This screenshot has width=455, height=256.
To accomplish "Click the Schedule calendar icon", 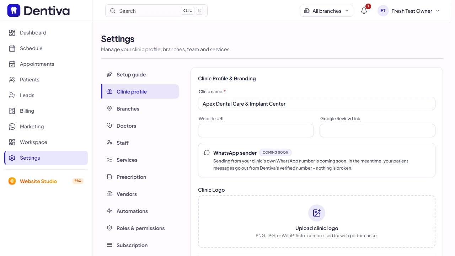I will pos(12,48).
